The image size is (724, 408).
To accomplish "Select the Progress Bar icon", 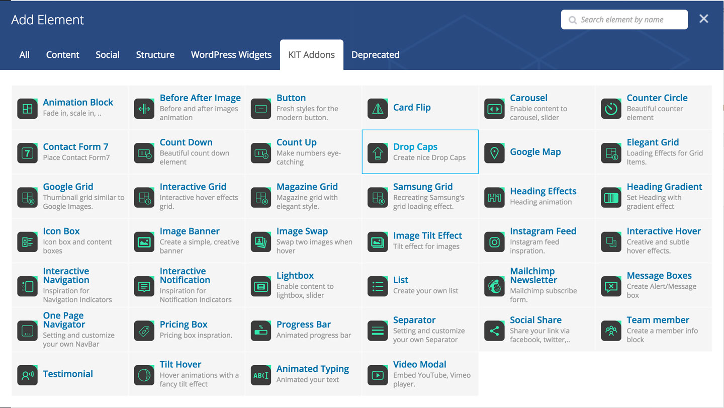I will pyautogui.click(x=260, y=331).
